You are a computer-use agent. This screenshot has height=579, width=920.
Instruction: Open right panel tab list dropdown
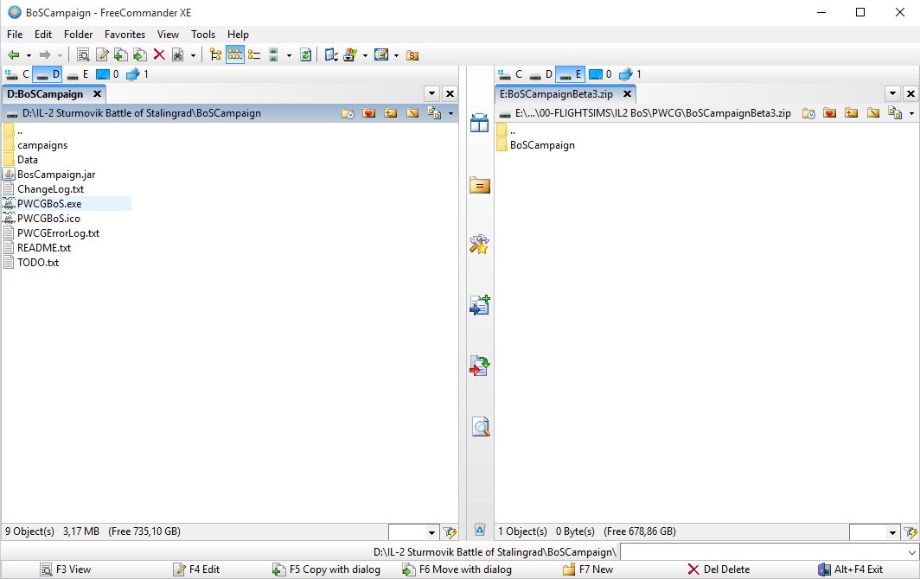click(892, 94)
